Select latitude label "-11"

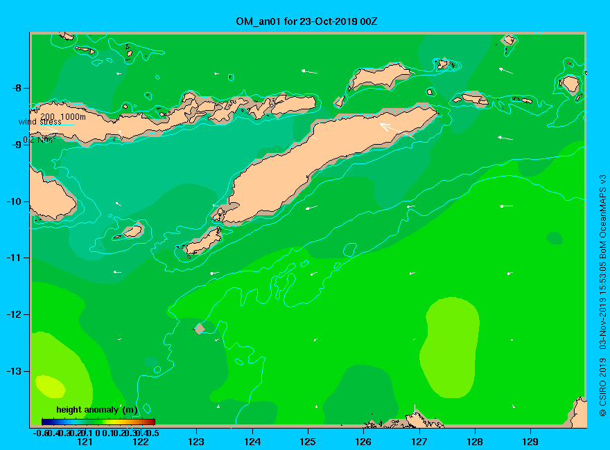(x=13, y=258)
